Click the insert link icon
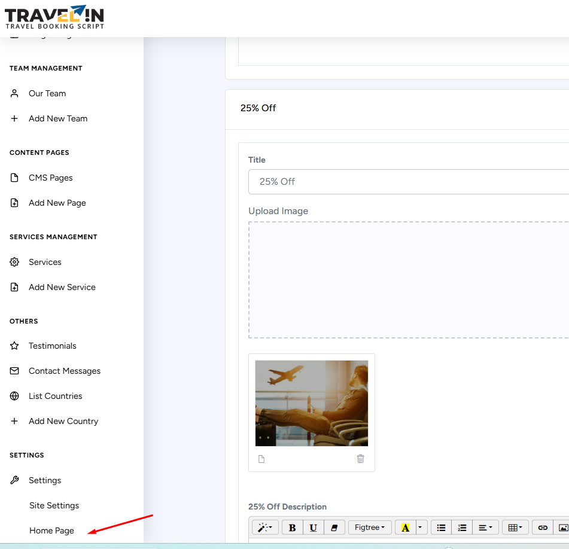 (x=543, y=527)
